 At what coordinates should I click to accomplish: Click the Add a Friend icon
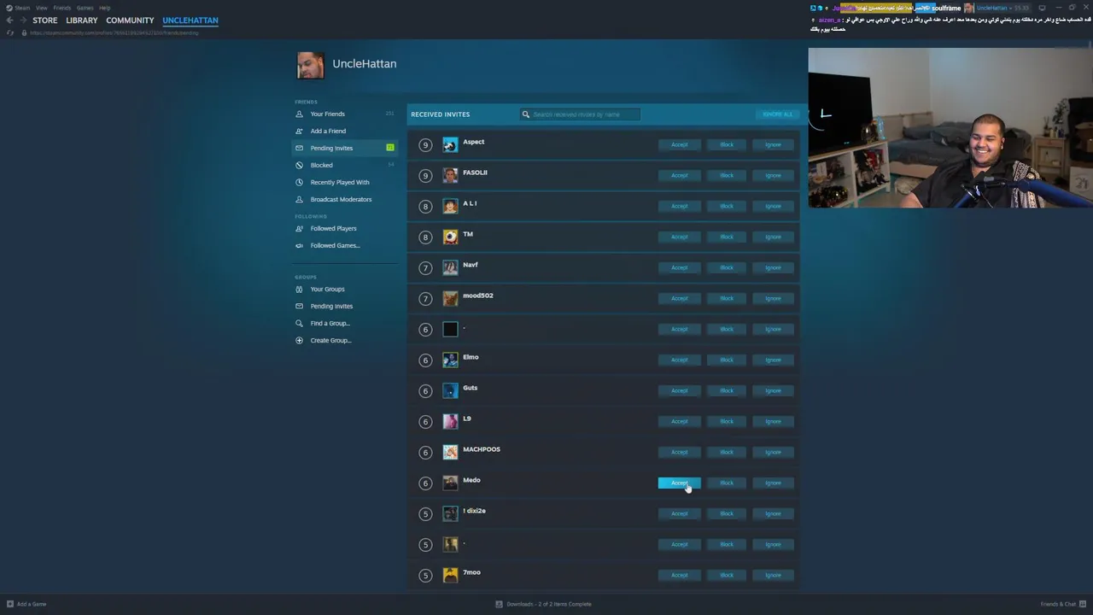[299, 131]
